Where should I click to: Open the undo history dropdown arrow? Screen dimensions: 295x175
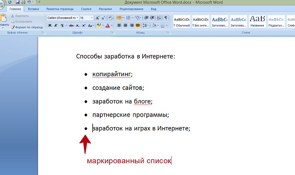(33, 2)
